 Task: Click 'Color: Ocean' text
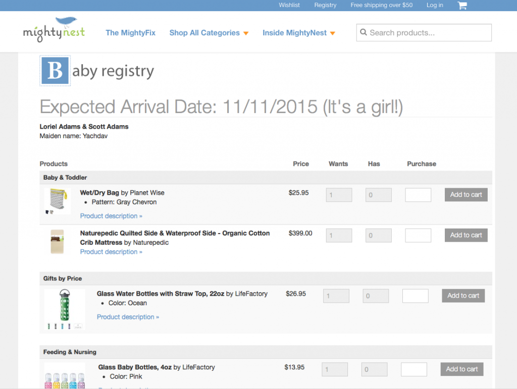pos(128,303)
